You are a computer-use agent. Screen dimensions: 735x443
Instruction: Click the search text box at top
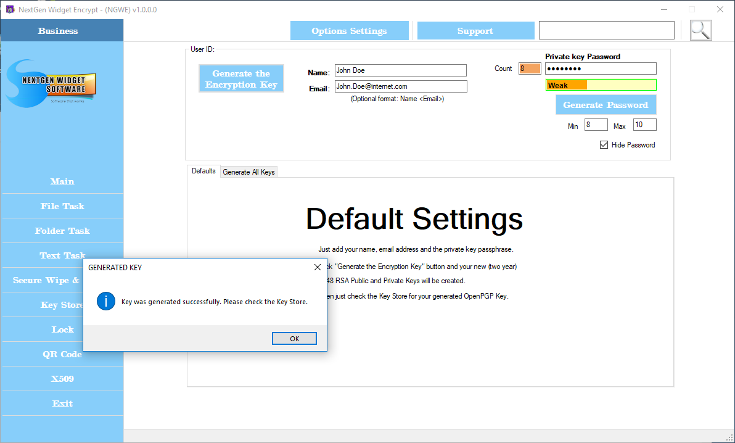[x=607, y=30]
